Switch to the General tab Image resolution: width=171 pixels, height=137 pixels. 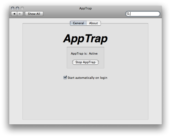78,23
